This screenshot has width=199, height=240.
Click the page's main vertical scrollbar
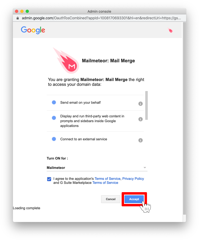tap(185, 118)
